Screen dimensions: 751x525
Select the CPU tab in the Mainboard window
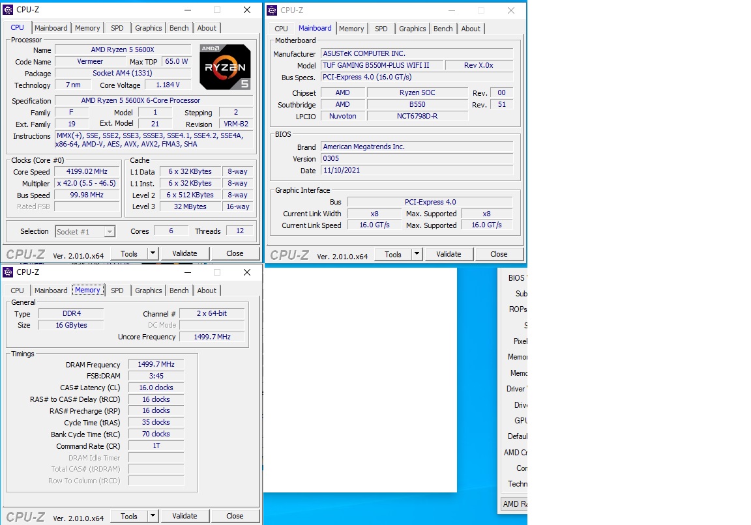pos(281,29)
